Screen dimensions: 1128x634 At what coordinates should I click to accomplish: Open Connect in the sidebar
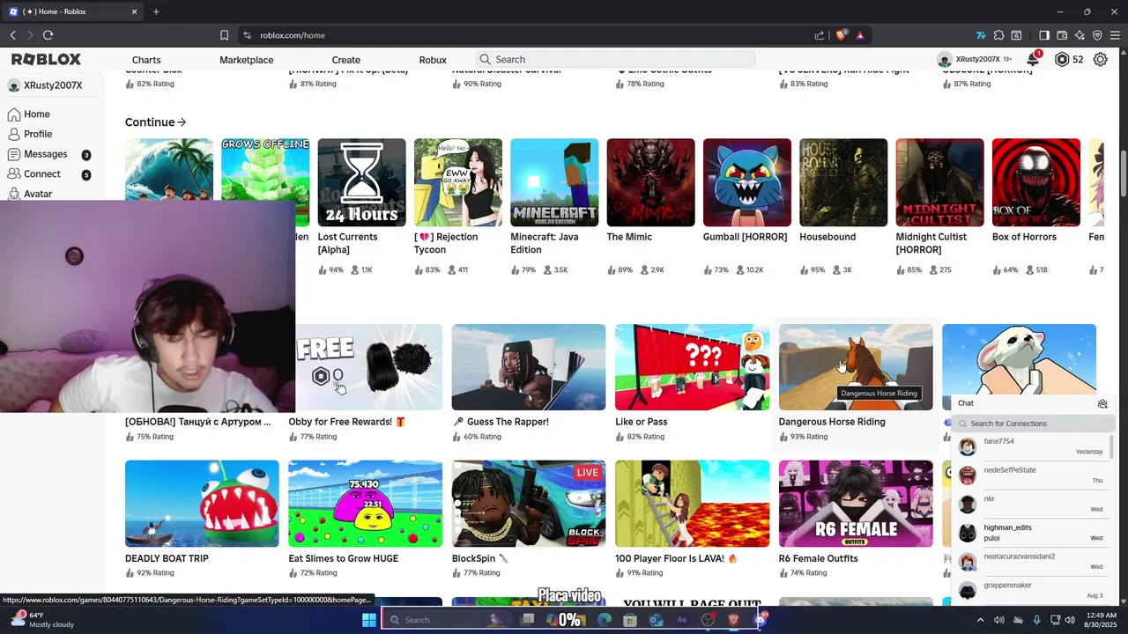[51, 174]
